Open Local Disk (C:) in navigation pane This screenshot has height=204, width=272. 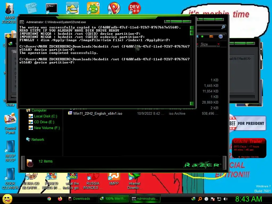[45, 116]
